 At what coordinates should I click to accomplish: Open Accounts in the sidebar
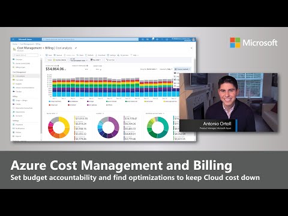pyautogui.click(x=17, y=116)
